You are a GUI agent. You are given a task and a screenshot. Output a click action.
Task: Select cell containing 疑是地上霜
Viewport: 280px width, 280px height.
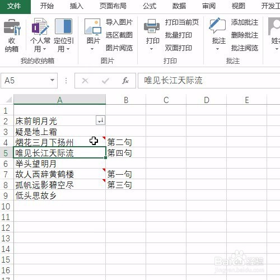[x=60, y=132]
